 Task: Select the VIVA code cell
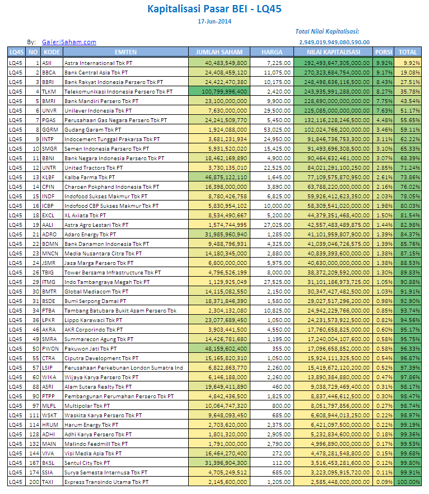pos(52,453)
